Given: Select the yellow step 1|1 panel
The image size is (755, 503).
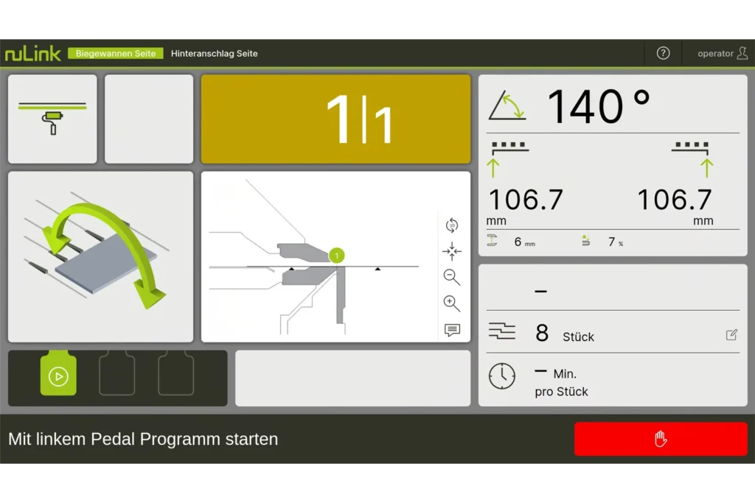Looking at the screenshot, I should (x=335, y=119).
